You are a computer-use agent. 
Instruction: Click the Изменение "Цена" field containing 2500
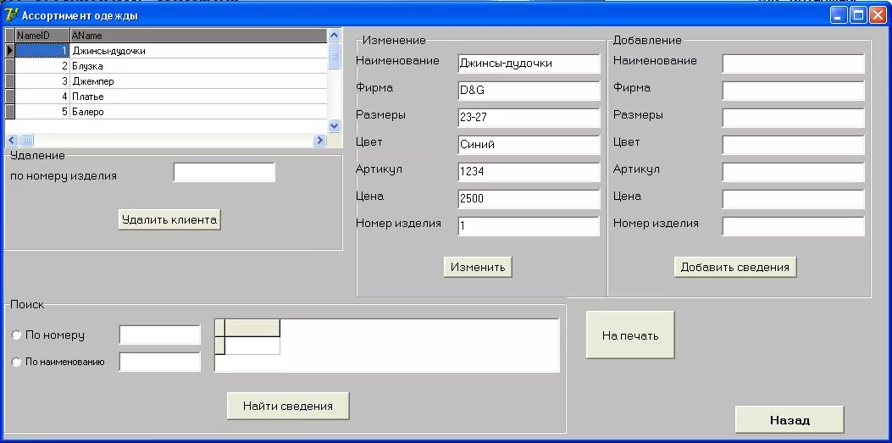(x=529, y=198)
